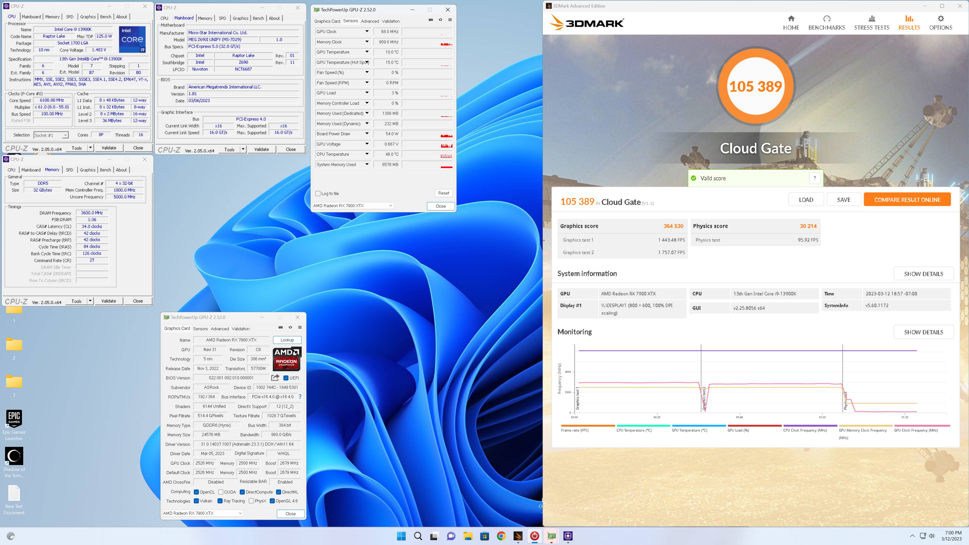Open File Explorer from taskbar

[x=468, y=536]
